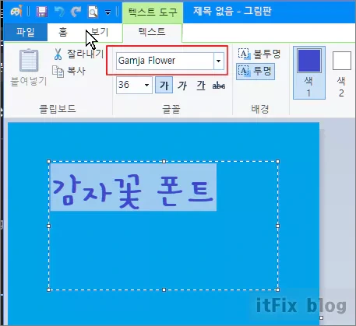Toggle bold 가 formatting
Image resolution: width=356 pixels, height=326 pixels.
click(164, 85)
